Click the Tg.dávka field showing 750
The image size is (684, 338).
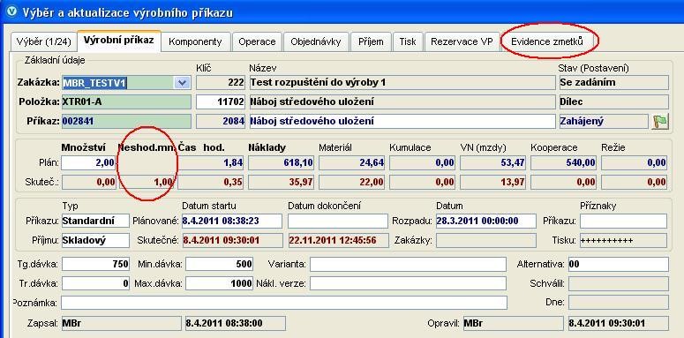pyautogui.click(x=95, y=264)
